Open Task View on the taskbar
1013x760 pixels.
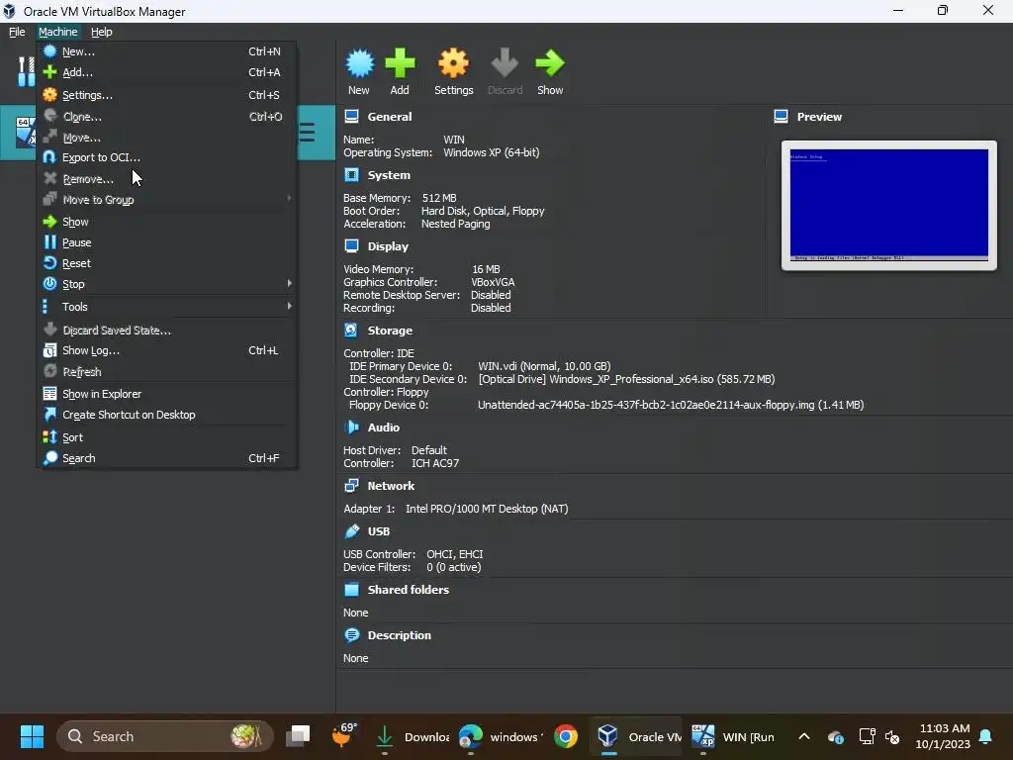tap(299, 736)
